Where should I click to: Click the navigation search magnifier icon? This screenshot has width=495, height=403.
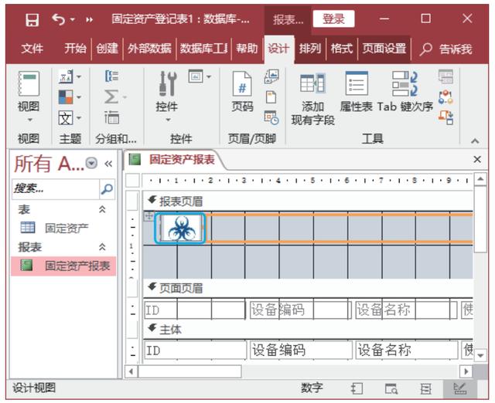click(107, 189)
